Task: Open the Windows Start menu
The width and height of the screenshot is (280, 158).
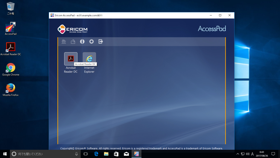Action: tap(5, 154)
